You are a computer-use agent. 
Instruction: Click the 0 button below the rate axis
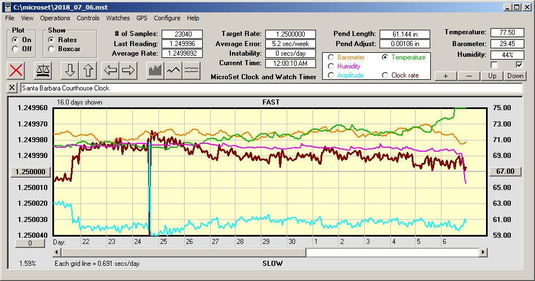[30, 243]
